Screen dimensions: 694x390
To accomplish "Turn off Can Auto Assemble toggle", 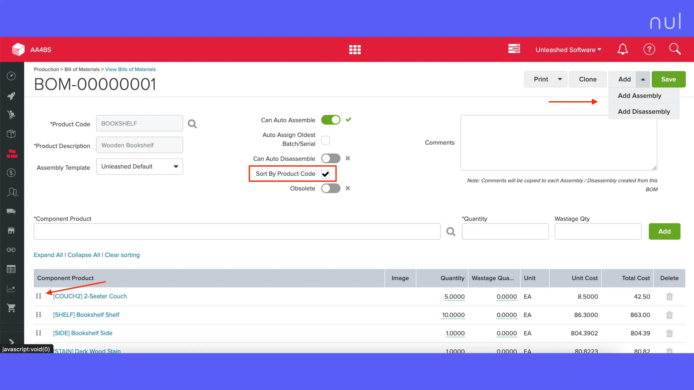I will pos(331,120).
